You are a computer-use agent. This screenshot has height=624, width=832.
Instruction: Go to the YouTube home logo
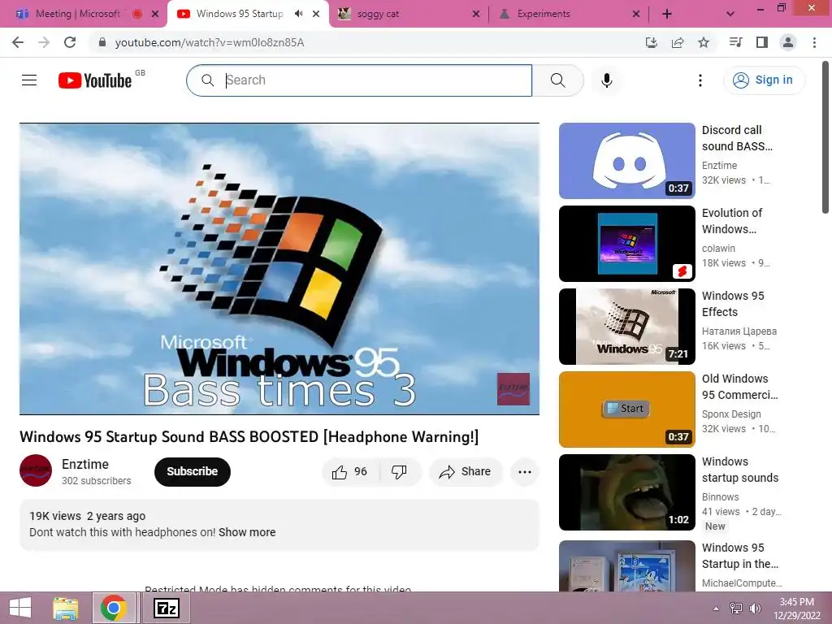point(95,80)
